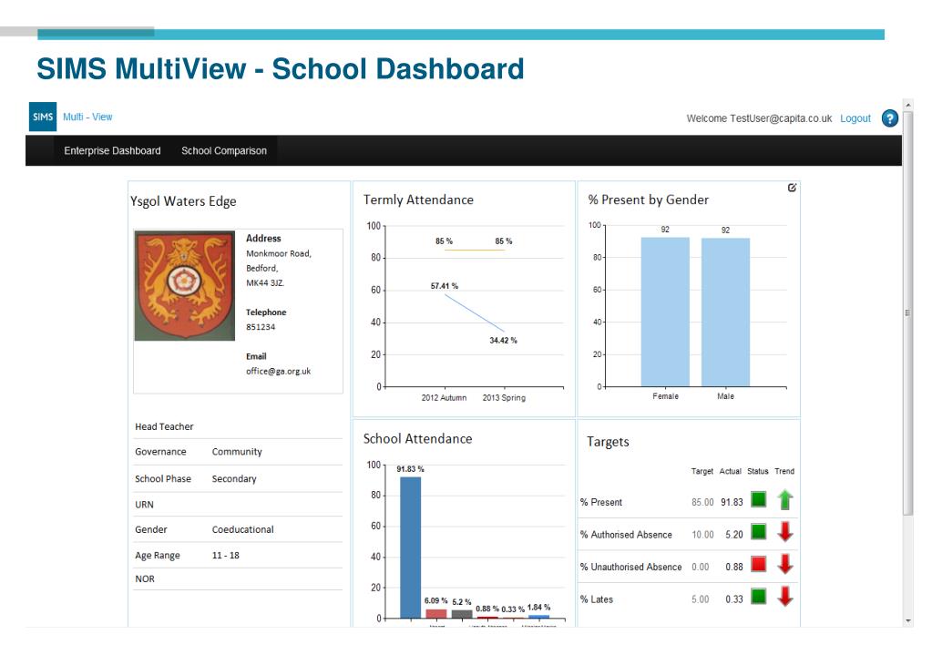Screen dimensions: 932x645
Task: Click the Age Range value 11 - 18
Action: pos(225,555)
